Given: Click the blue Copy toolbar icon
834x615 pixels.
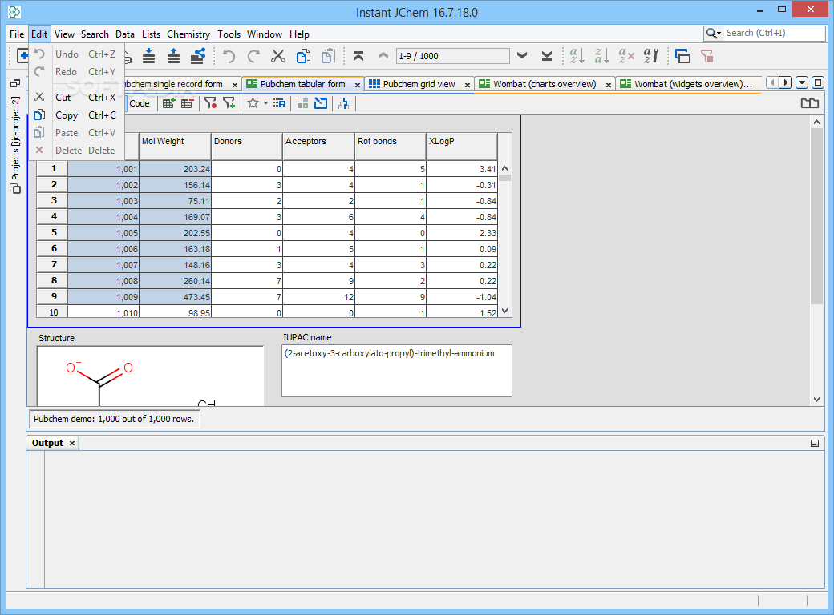Looking at the screenshot, I should [x=303, y=56].
